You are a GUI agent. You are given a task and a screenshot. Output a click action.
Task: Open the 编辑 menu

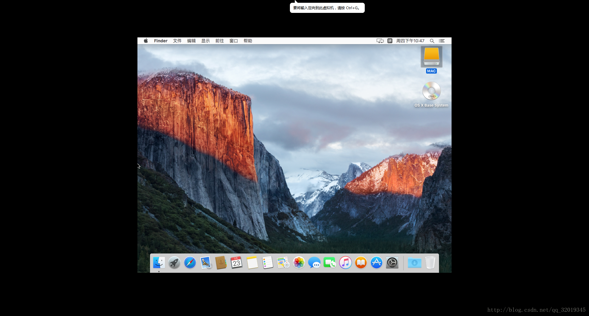tap(191, 41)
